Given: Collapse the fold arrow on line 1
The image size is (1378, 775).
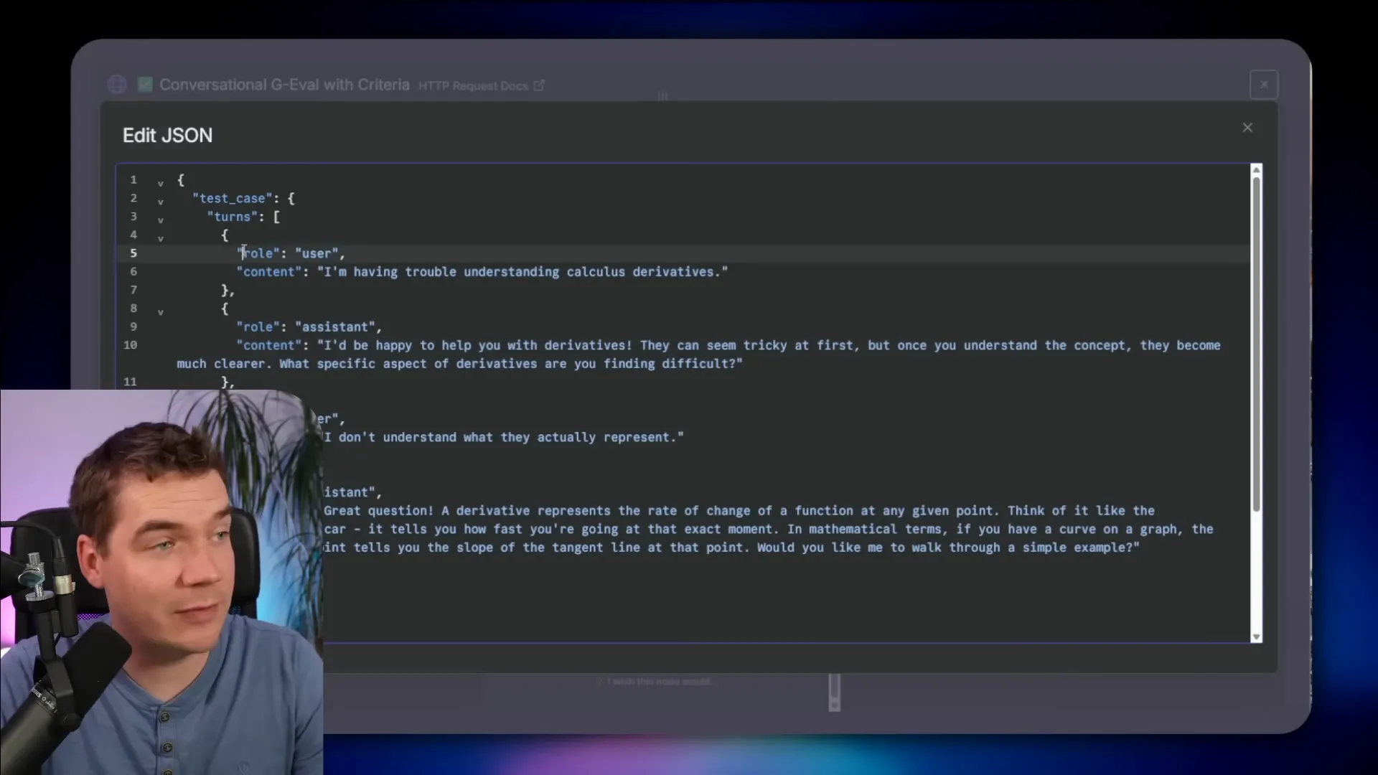Looking at the screenshot, I should pos(160,183).
